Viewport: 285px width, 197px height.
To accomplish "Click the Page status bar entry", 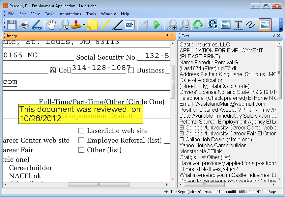I will (x=272, y=192).
